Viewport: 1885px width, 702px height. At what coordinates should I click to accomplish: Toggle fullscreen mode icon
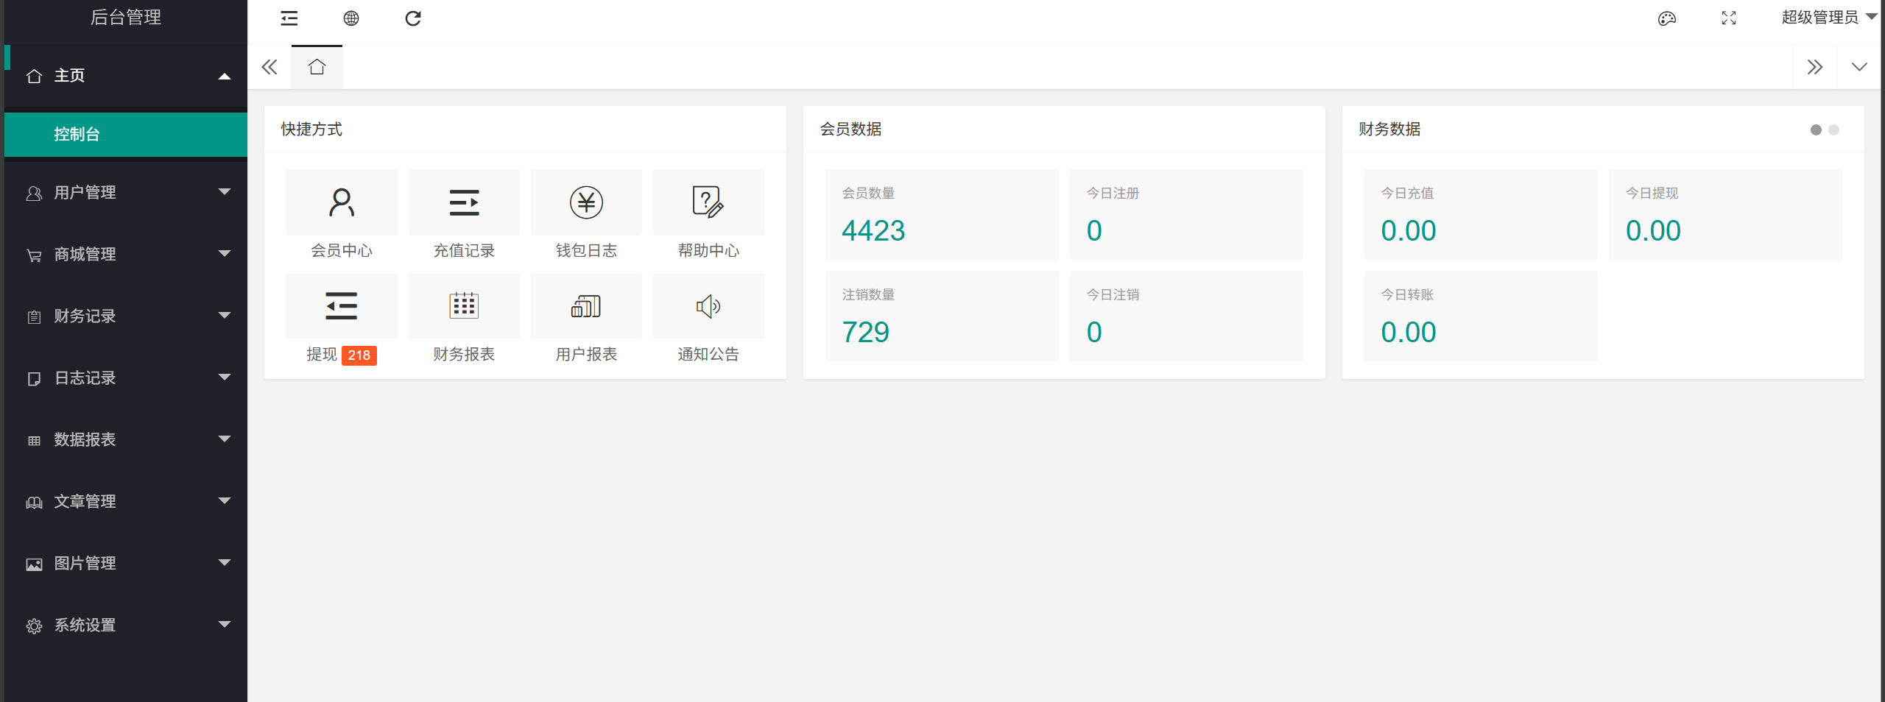[x=1728, y=18]
